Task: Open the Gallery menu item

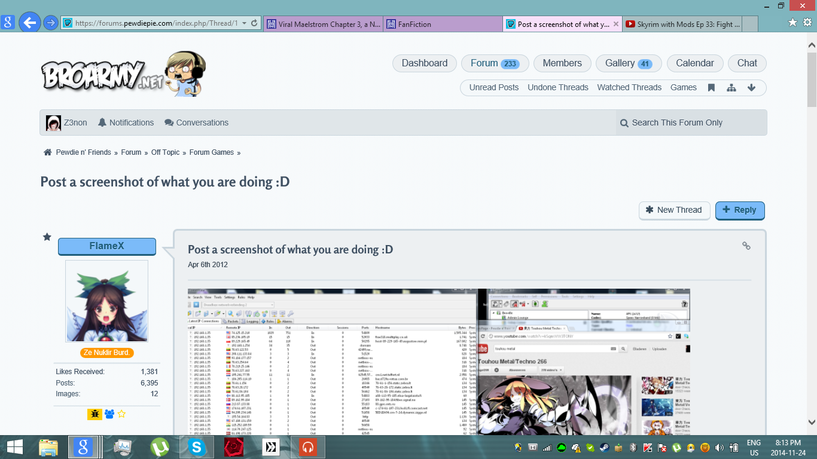Action: click(x=628, y=63)
